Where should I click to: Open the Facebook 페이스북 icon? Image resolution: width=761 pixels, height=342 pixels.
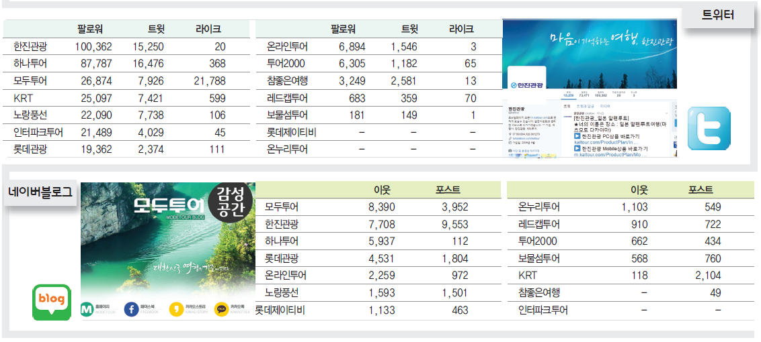pyautogui.click(x=132, y=310)
